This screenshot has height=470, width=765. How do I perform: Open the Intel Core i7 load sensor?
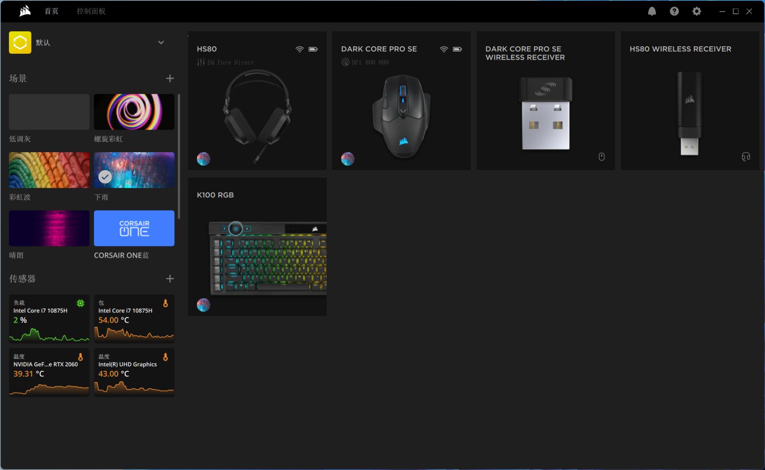point(49,319)
